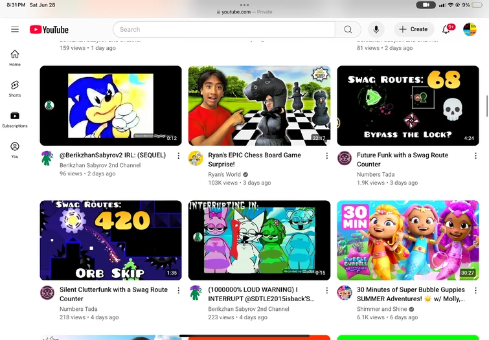Image resolution: width=489 pixels, height=340 pixels.
Task: Open 'Numbers Tada' under Future Funk
Action: (x=376, y=174)
